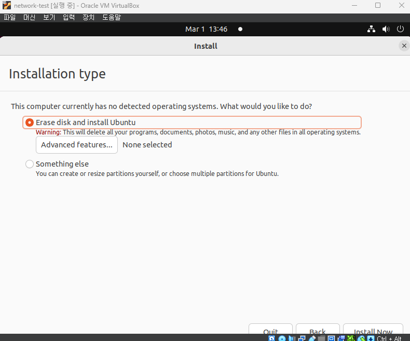The width and height of the screenshot is (410, 341).
Task: Click the Ubuntu network status icon
Action: point(371,29)
